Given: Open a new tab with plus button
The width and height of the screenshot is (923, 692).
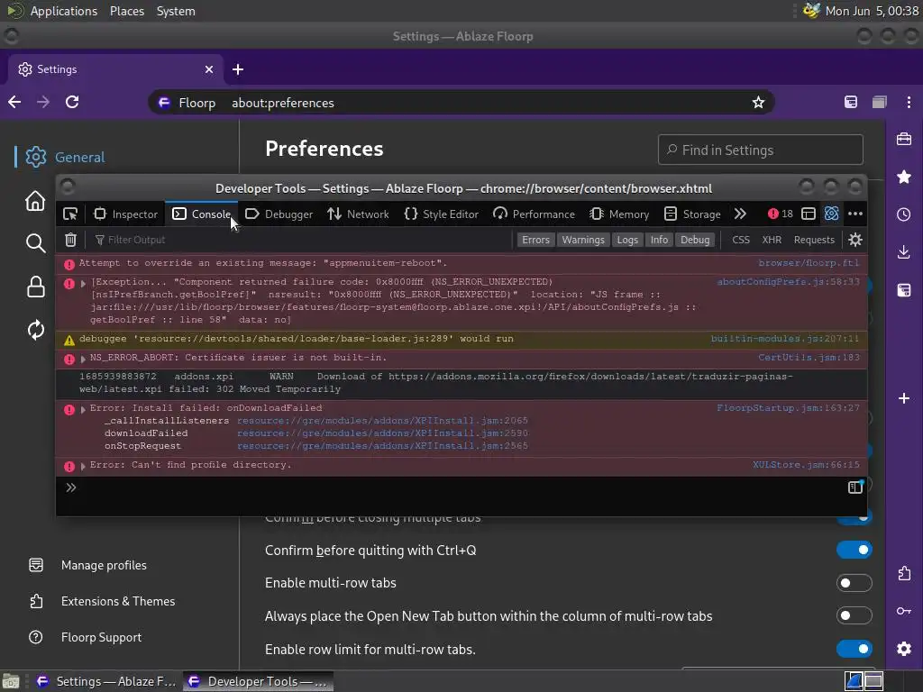Looking at the screenshot, I should point(238,69).
